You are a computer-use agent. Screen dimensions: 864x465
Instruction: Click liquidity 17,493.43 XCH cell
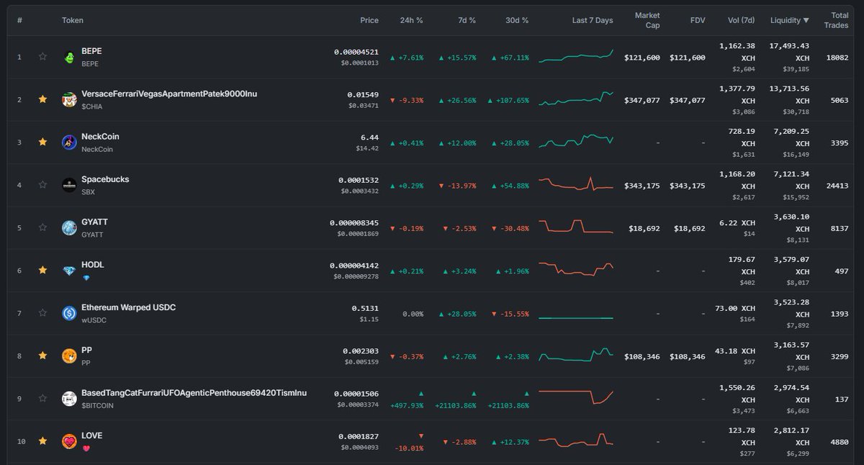pos(789,57)
